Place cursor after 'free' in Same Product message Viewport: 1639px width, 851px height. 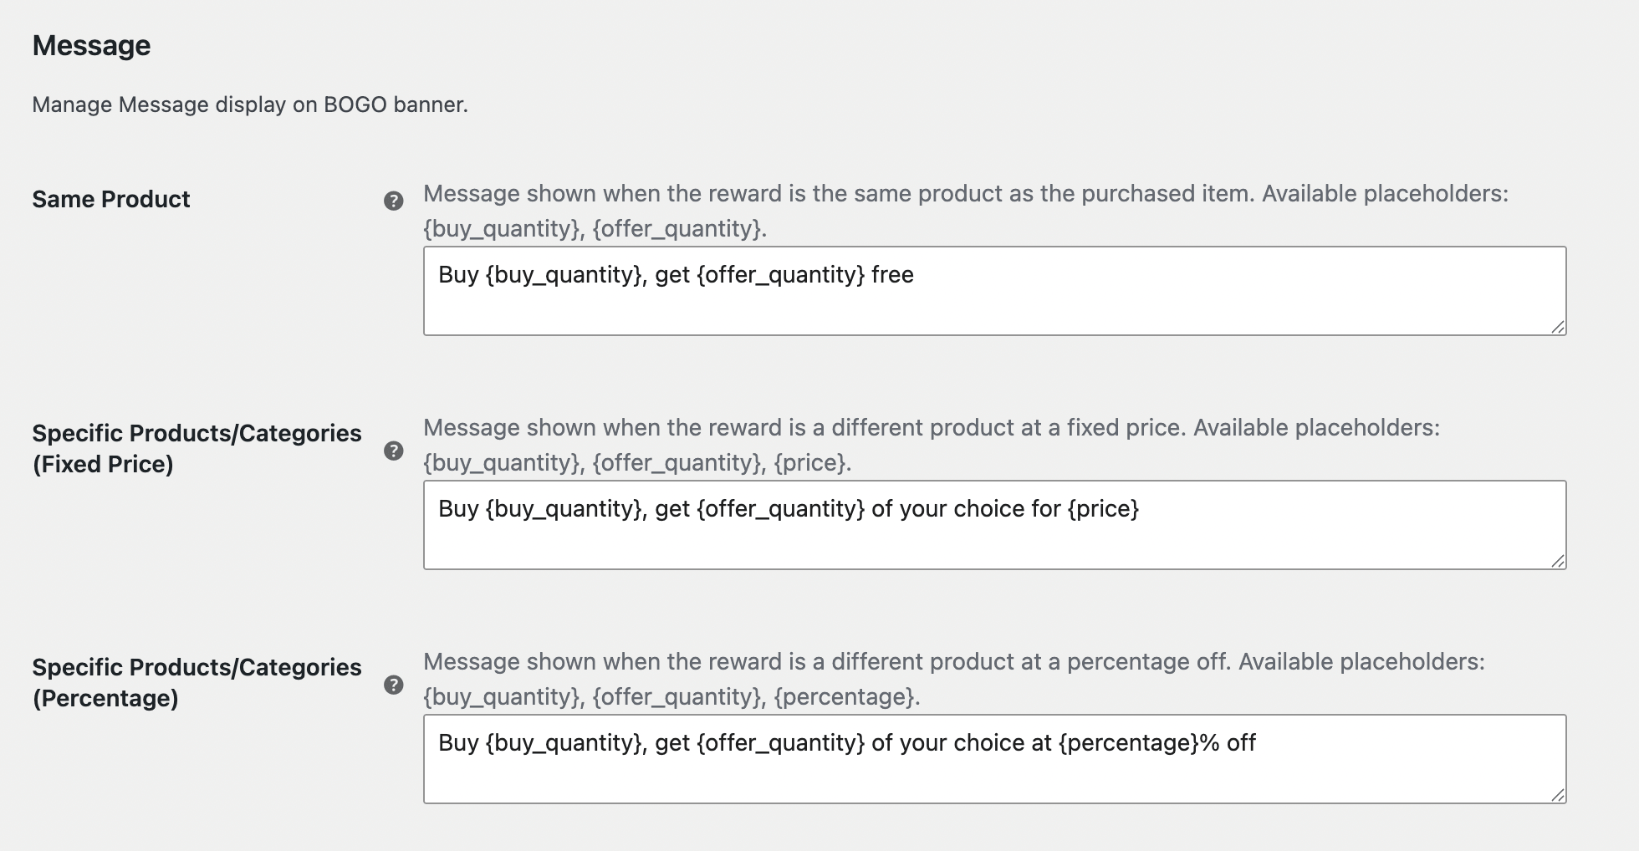[x=916, y=275]
